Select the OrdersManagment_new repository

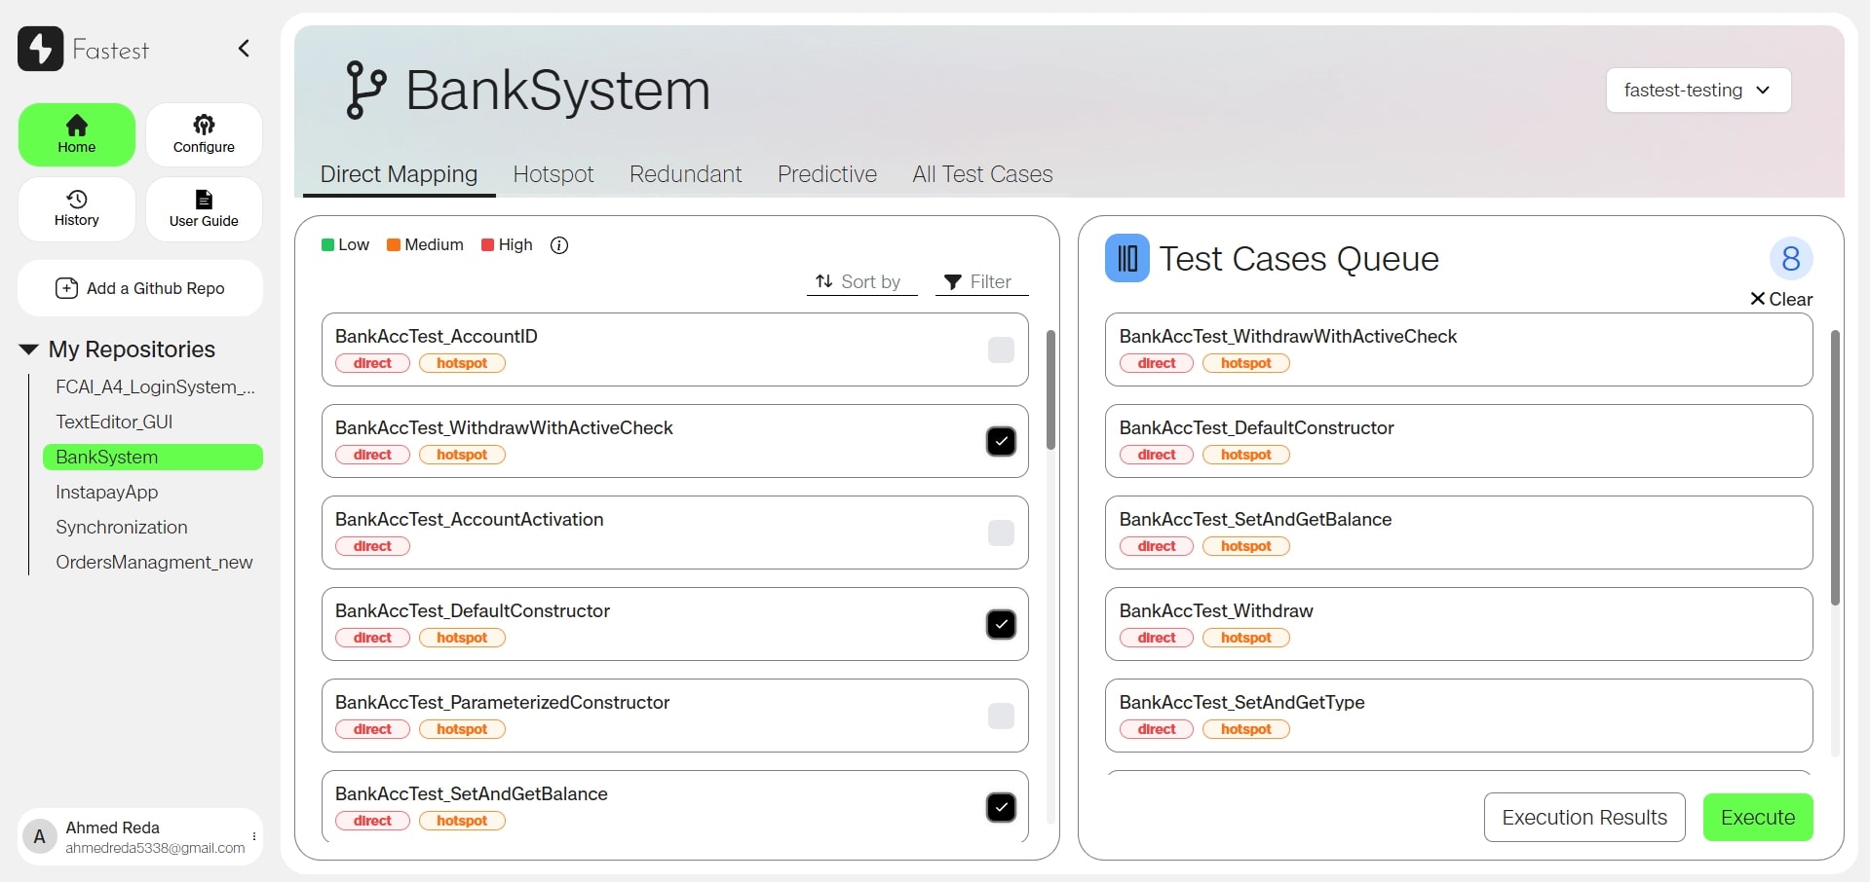154,563
